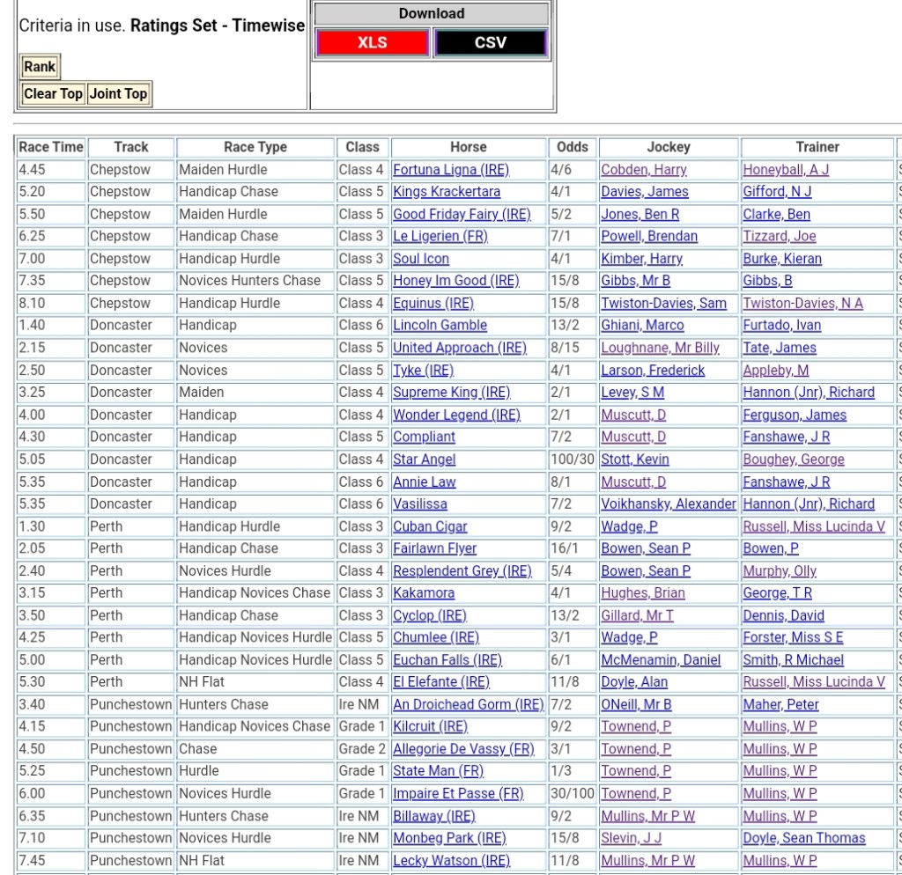902x875 pixels.
Task: Click the Clear Top button
Action: click(x=53, y=94)
